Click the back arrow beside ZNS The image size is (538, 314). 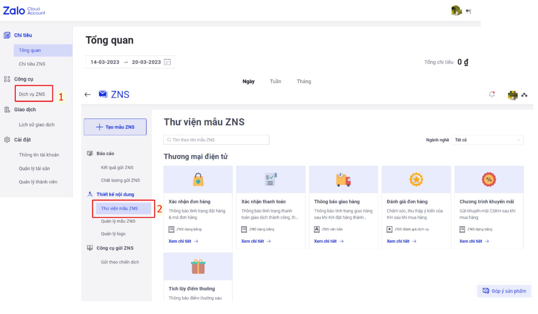point(88,94)
